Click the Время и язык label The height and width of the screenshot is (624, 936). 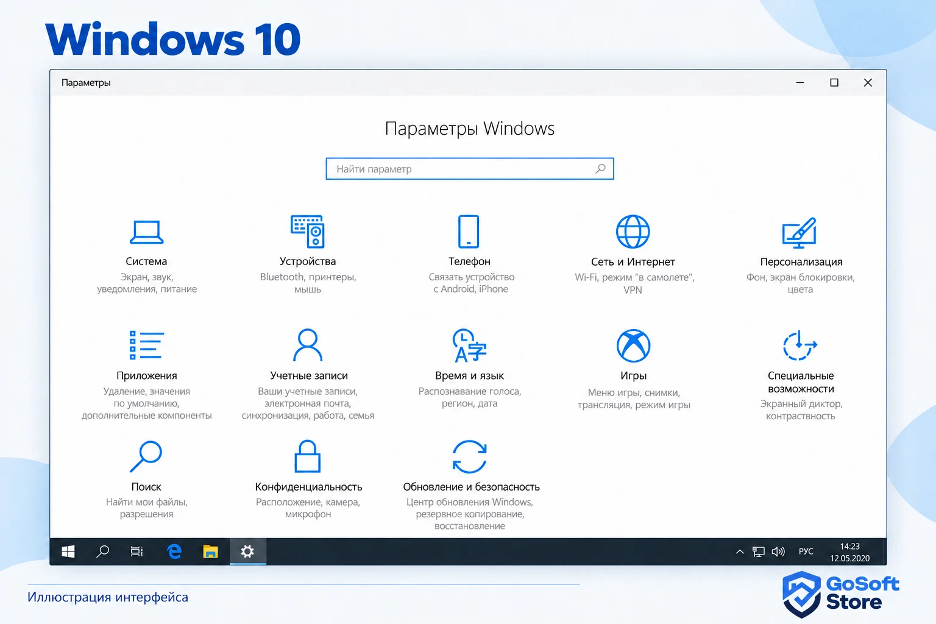coord(469,376)
